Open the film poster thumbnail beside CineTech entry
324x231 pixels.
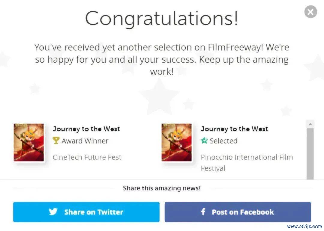(29, 143)
